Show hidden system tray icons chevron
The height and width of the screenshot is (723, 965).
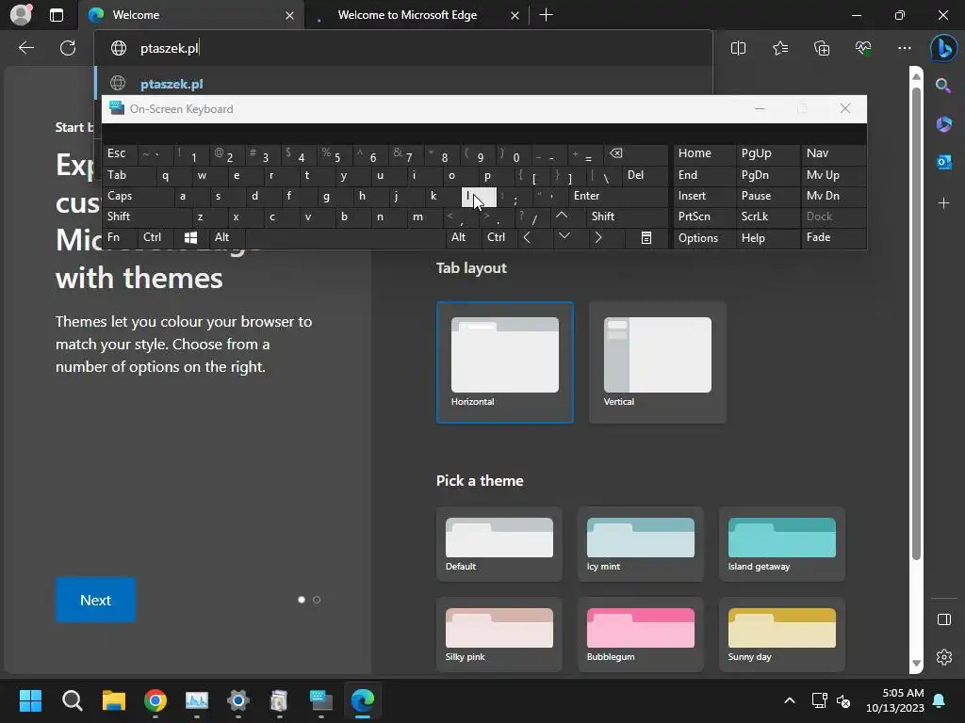click(790, 700)
